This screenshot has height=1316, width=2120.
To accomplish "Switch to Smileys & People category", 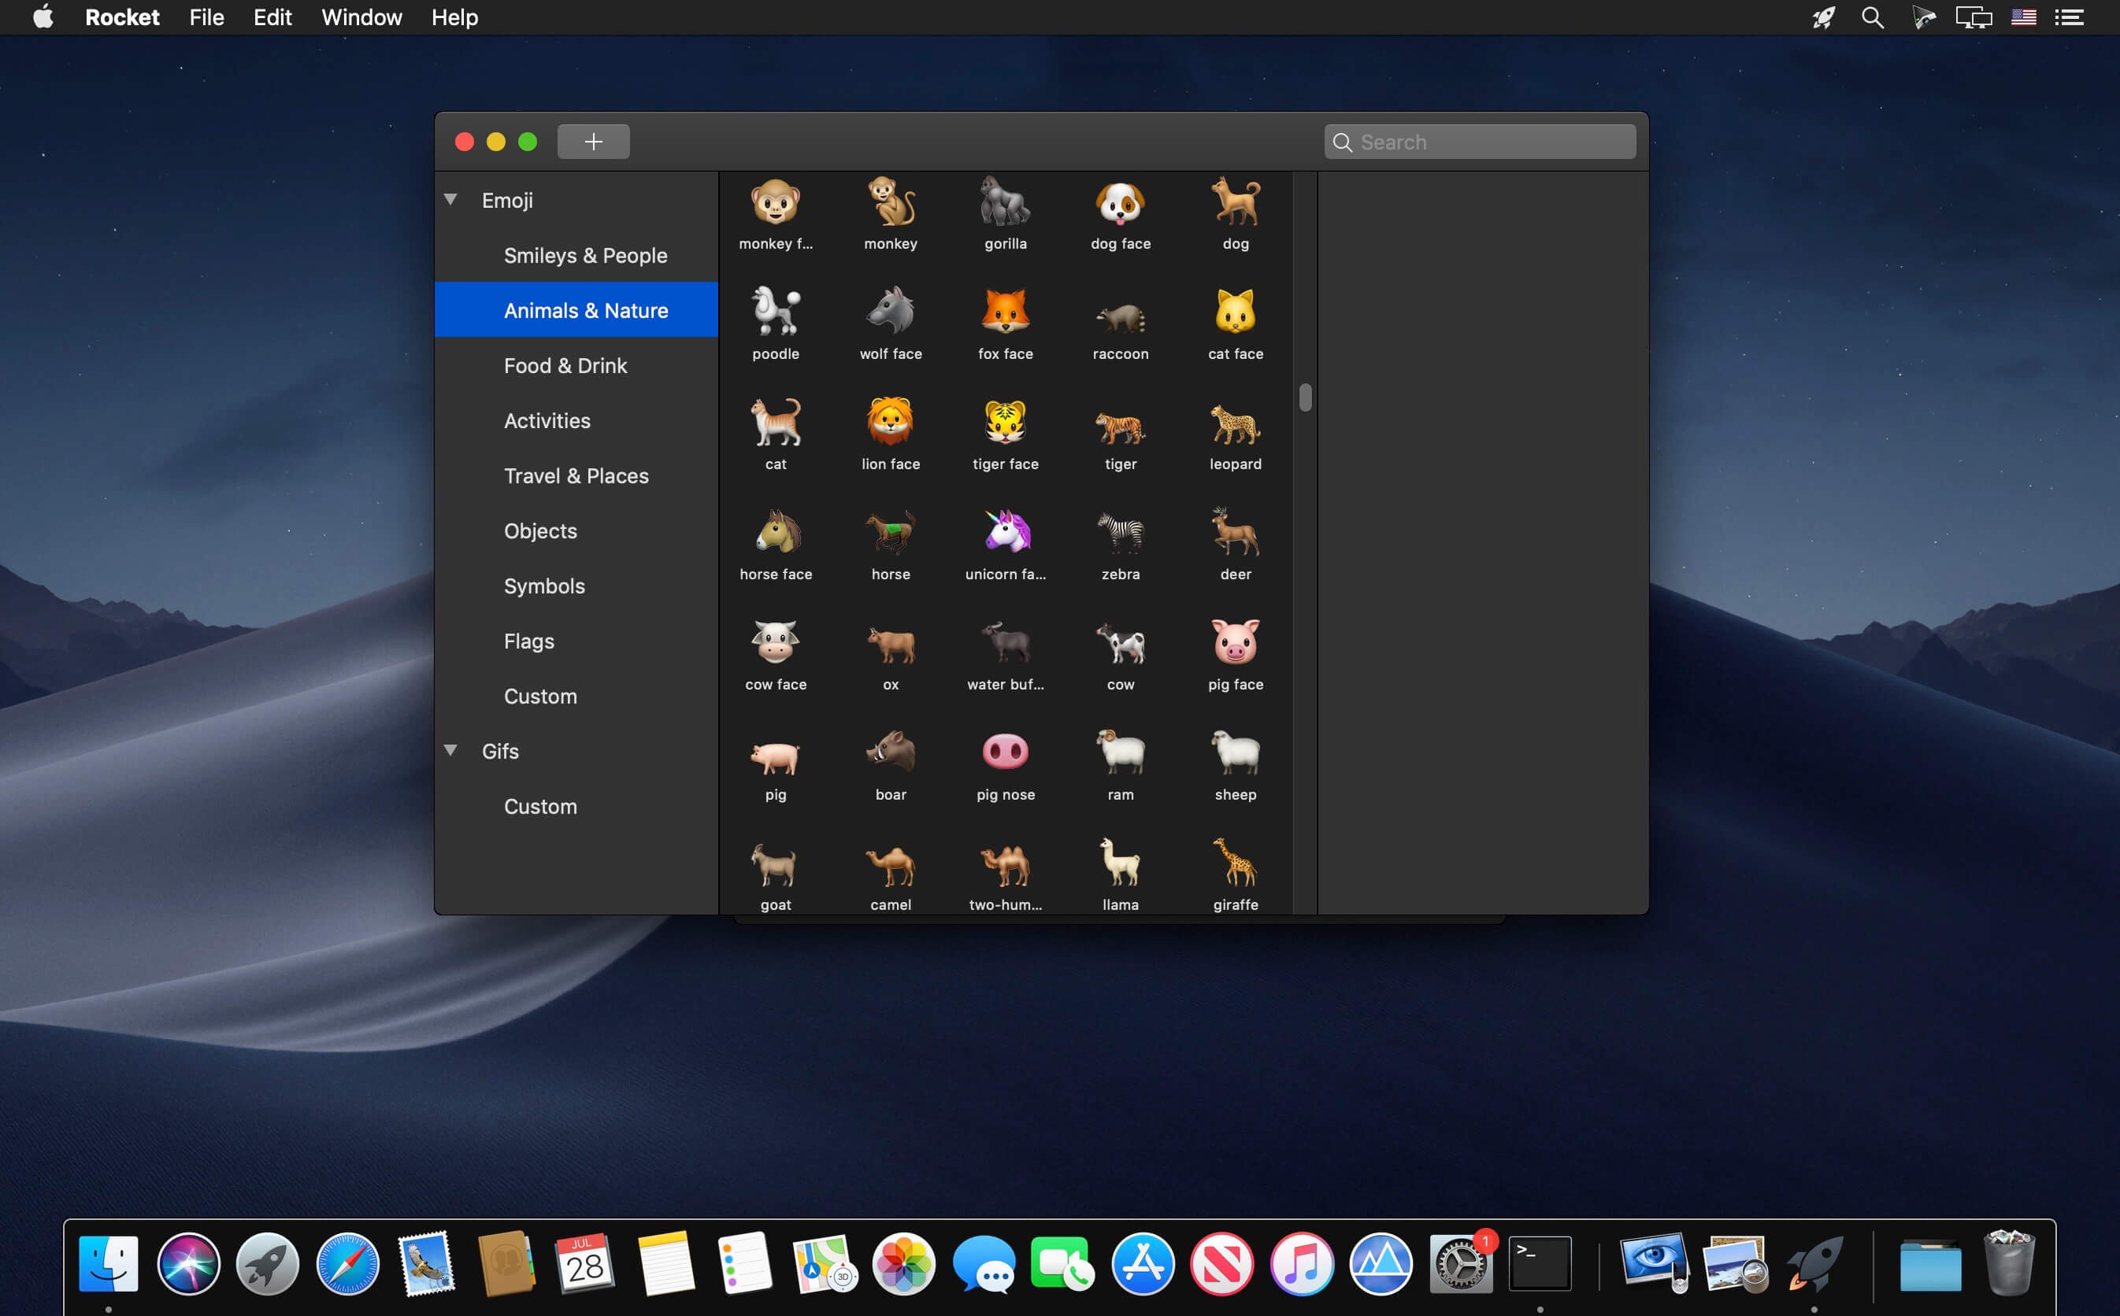I will [585, 255].
